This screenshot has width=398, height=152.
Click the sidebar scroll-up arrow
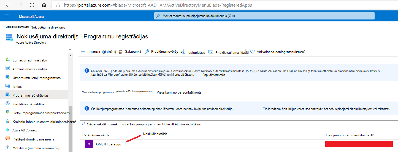tap(71, 56)
